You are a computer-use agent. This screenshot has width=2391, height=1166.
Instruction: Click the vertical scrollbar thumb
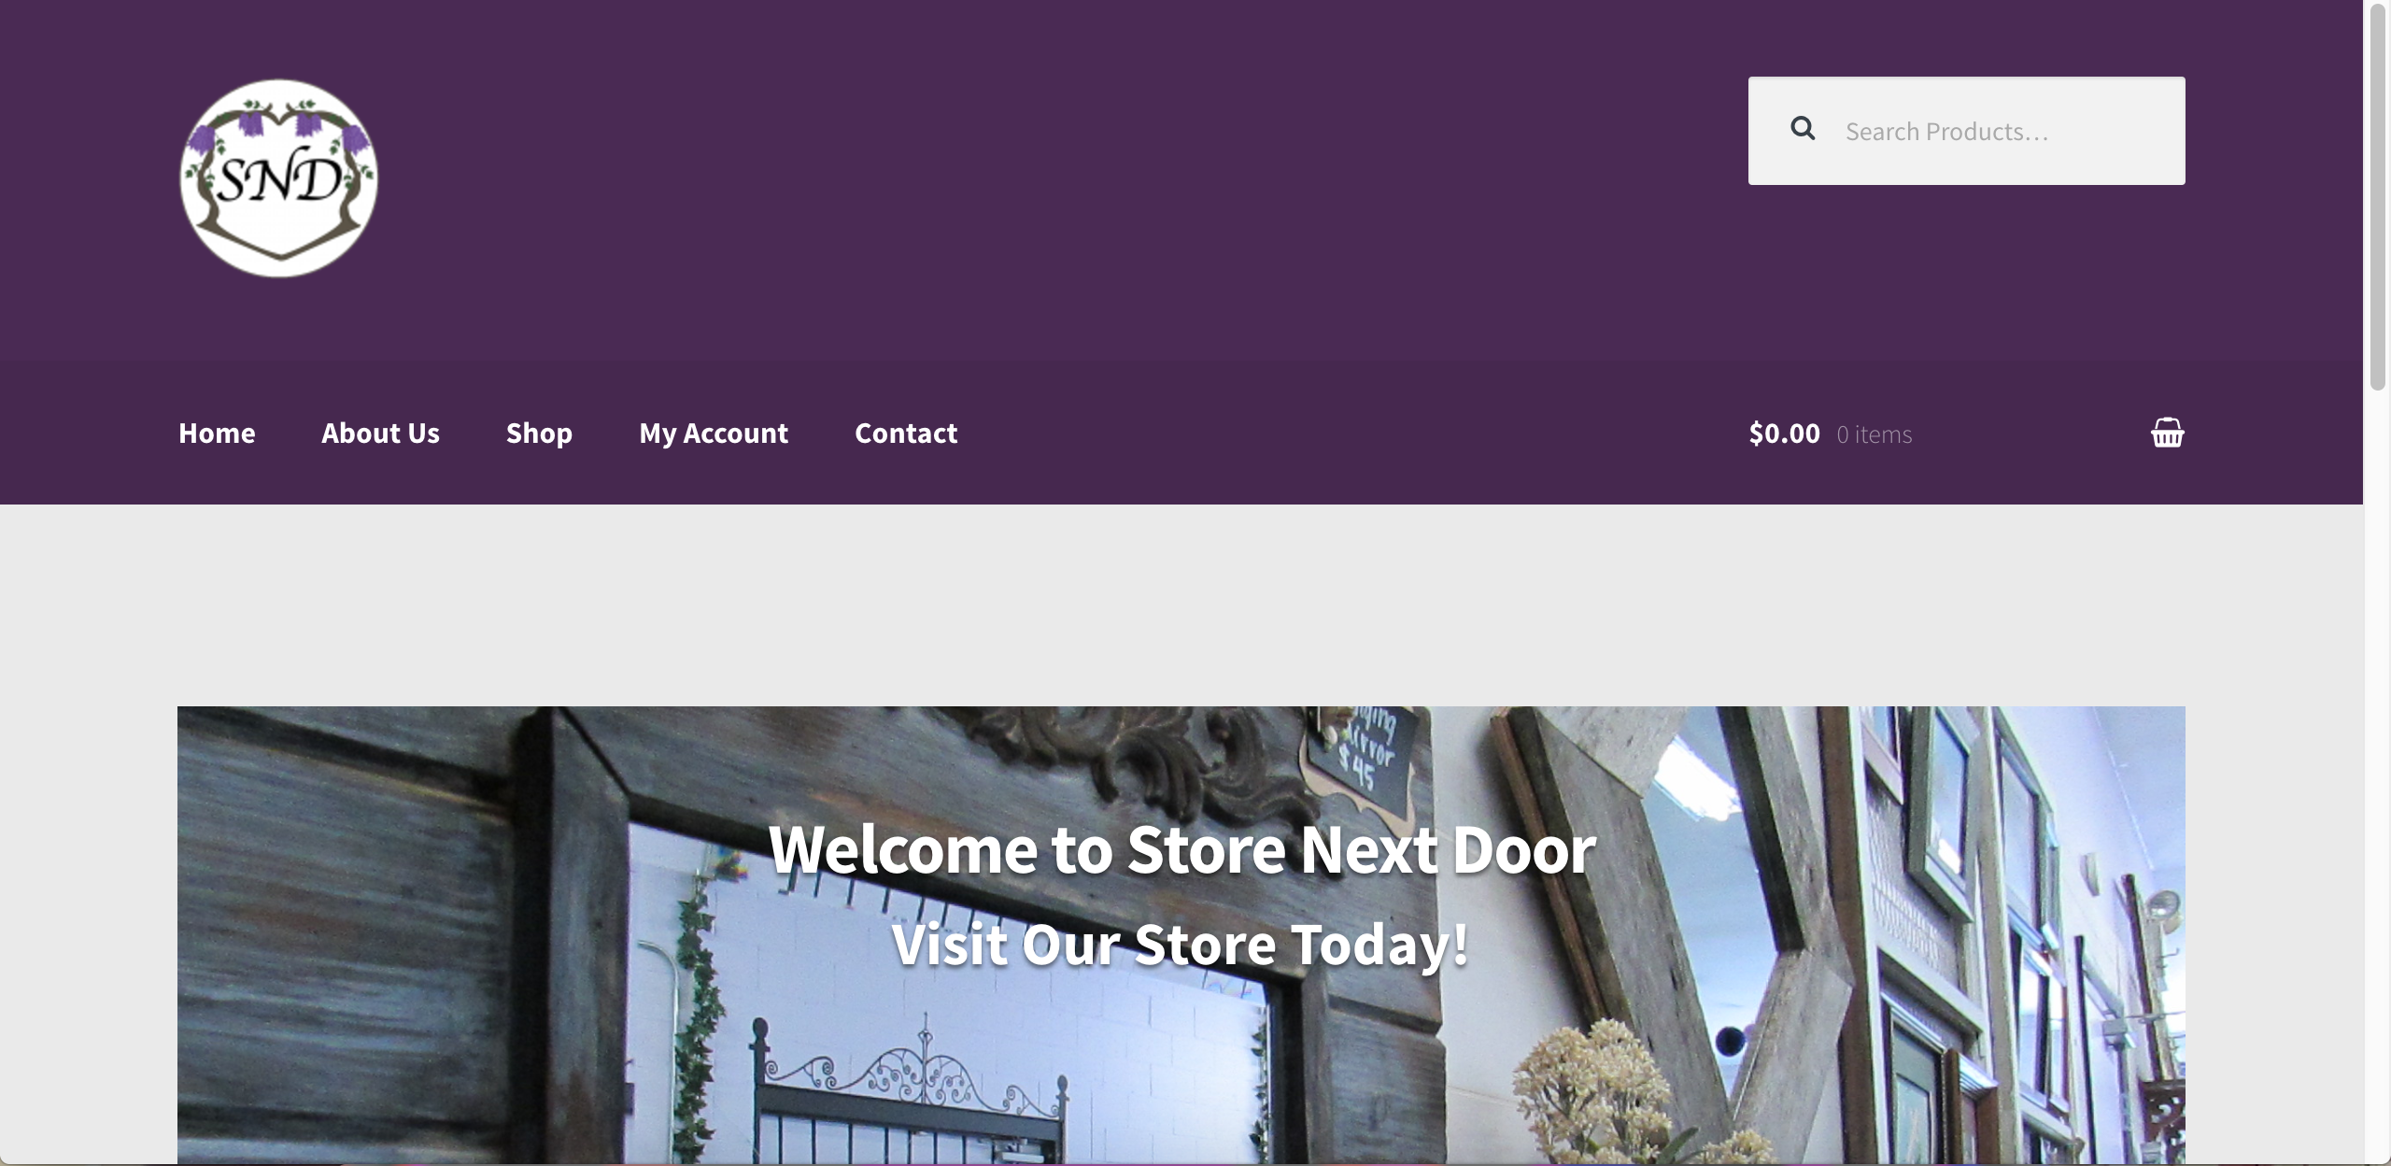tap(2378, 196)
